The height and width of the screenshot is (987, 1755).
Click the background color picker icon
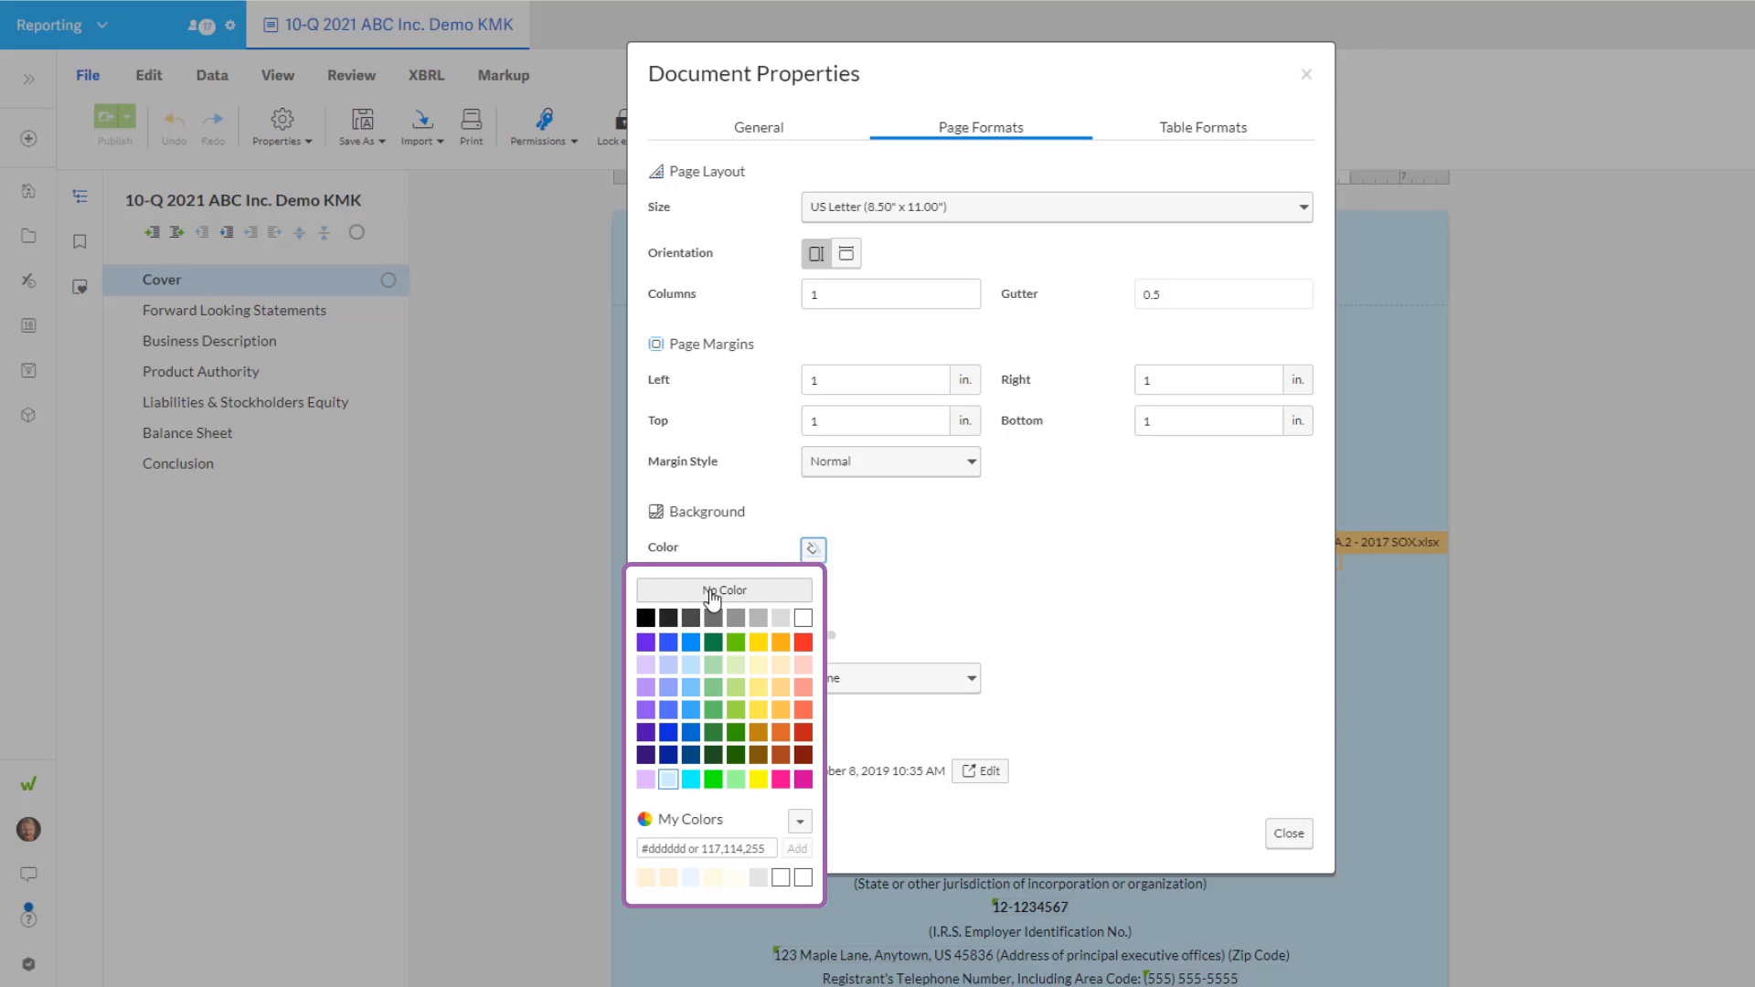pos(813,548)
